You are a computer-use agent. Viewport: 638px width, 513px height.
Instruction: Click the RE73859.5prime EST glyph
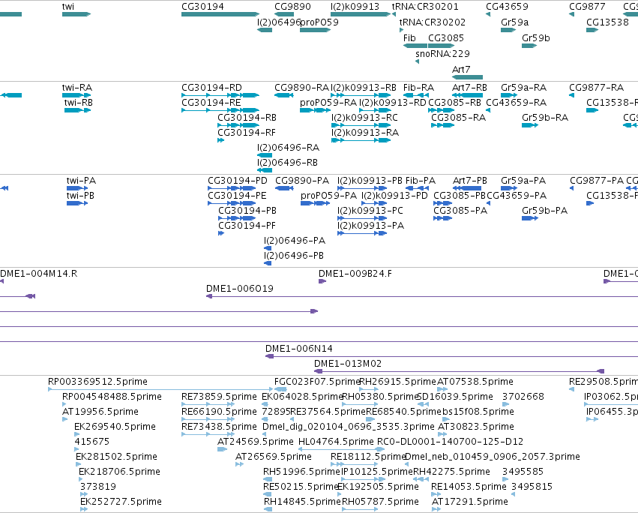click(x=208, y=404)
